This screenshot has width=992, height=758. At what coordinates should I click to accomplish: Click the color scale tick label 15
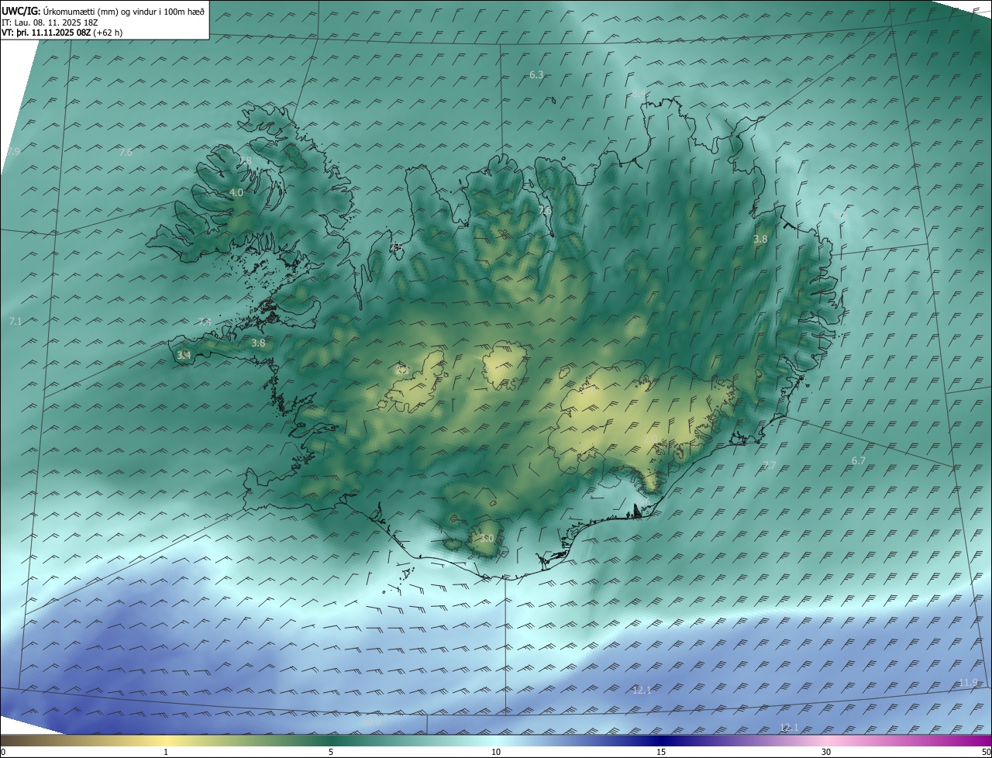point(661,752)
